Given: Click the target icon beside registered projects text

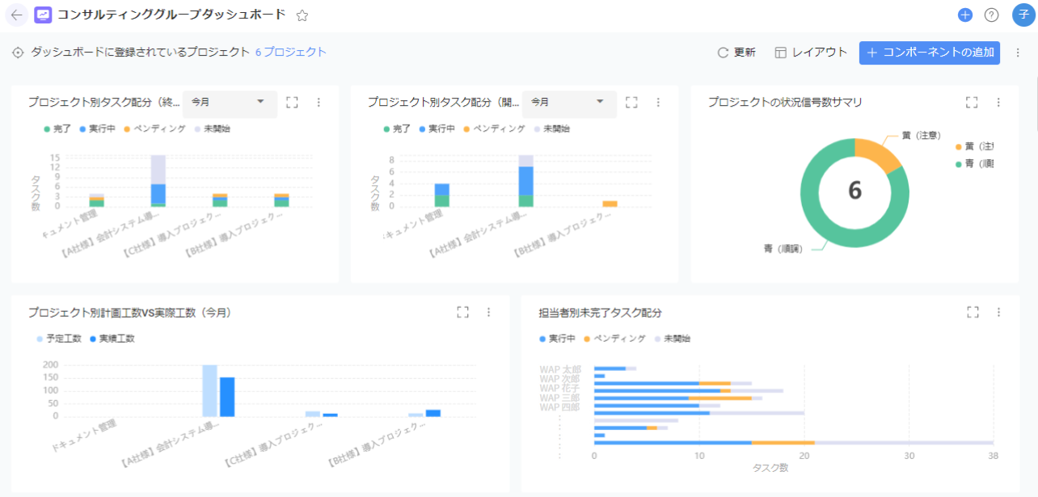Looking at the screenshot, I should tap(18, 53).
